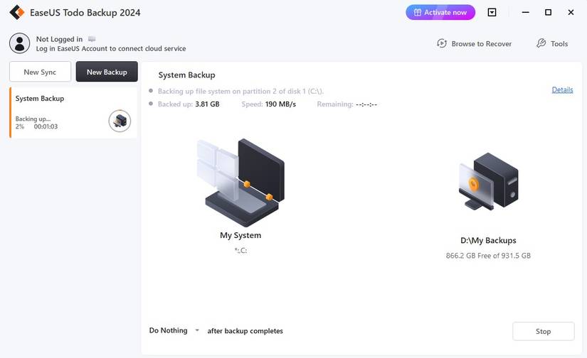Viewport: 587px width, 358px height.
Task: Click the EaseUS logo icon
Action: point(17,12)
